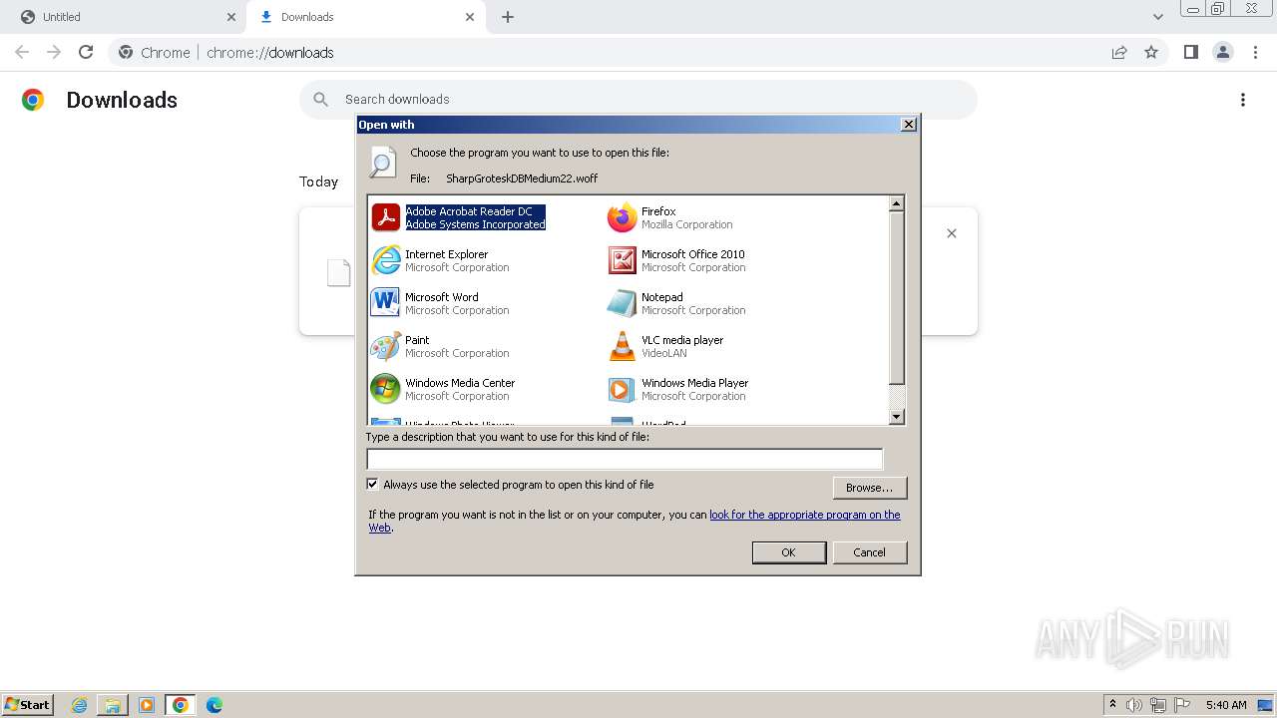
Task: Open the Chrome side panel
Action: (x=1190, y=52)
